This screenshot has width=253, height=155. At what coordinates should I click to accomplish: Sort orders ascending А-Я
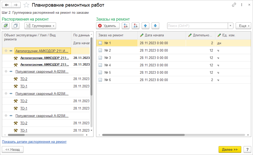click(126, 26)
